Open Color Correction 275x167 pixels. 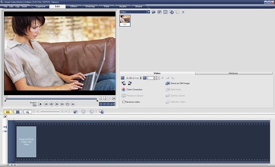[132, 90]
